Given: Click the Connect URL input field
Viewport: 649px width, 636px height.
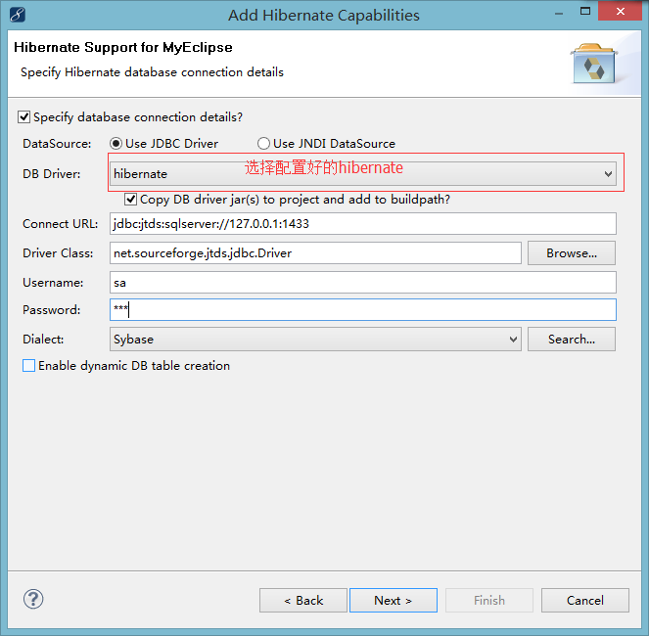Looking at the screenshot, I should [x=363, y=224].
